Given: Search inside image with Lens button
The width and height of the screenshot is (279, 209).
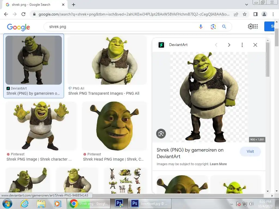Looking at the screenshot, I should [161, 134].
